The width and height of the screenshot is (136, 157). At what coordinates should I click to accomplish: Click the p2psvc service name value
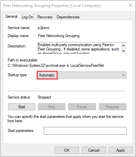pyautogui.click(x=44, y=28)
